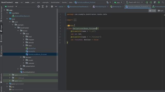Expand the mapper package
The height and width of the screenshot is (92, 165).
pyautogui.click(x=23, y=40)
